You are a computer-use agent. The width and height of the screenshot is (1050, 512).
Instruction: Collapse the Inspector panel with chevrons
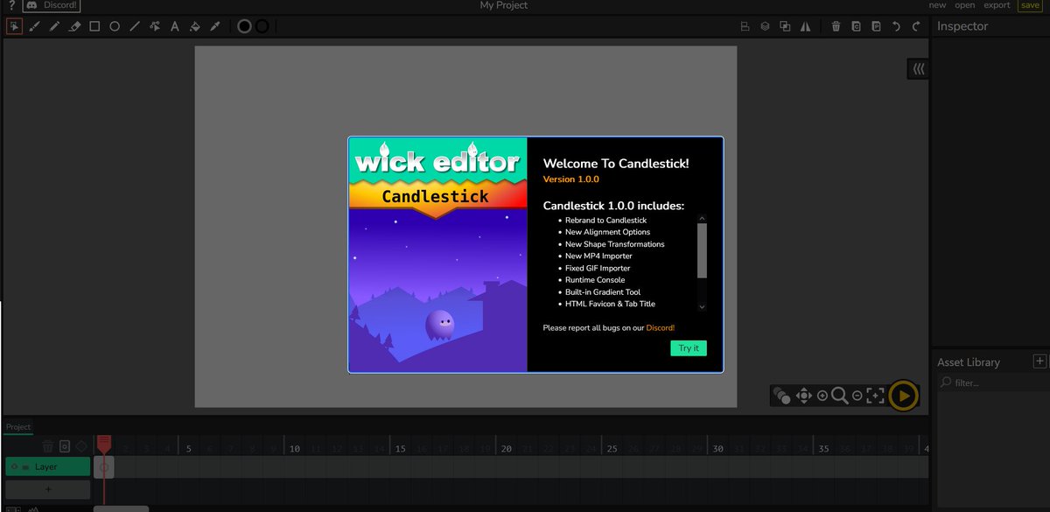click(918, 68)
